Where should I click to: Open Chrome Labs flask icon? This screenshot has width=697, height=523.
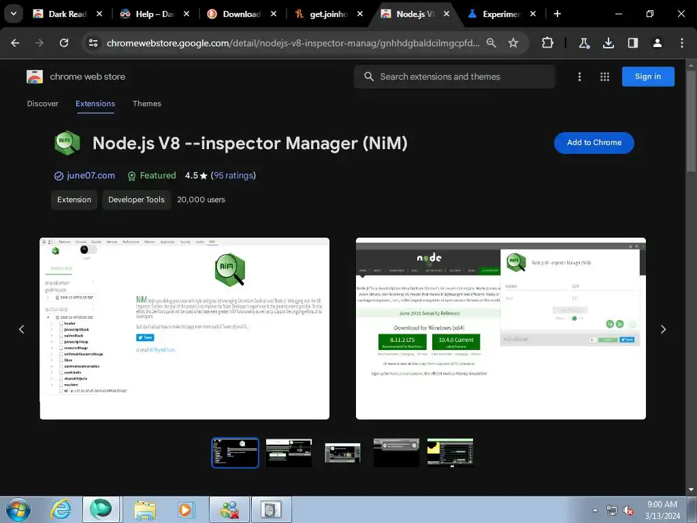[x=583, y=43]
